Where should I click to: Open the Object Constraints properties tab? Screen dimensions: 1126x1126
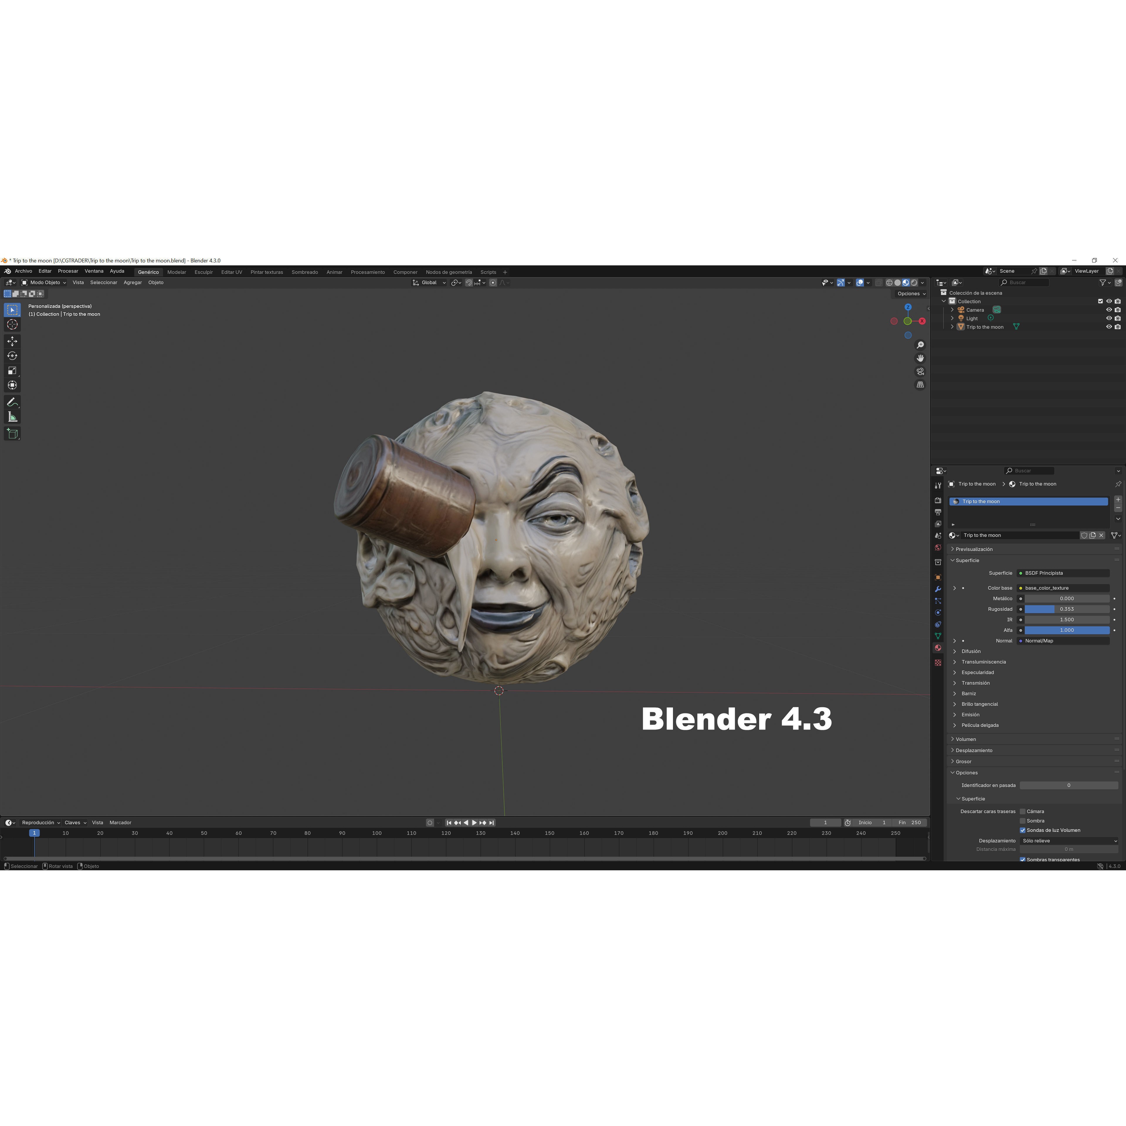pos(938,624)
